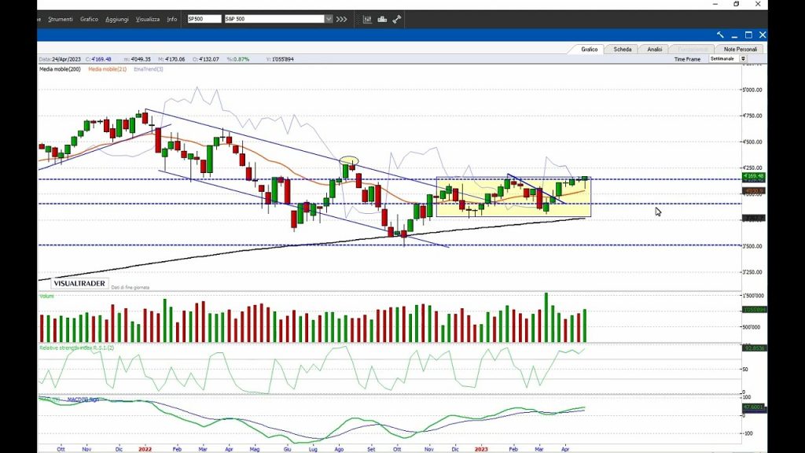The width and height of the screenshot is (805, 453).
Task: Maximize the inner chart window
Action: [x=748, y=35]
